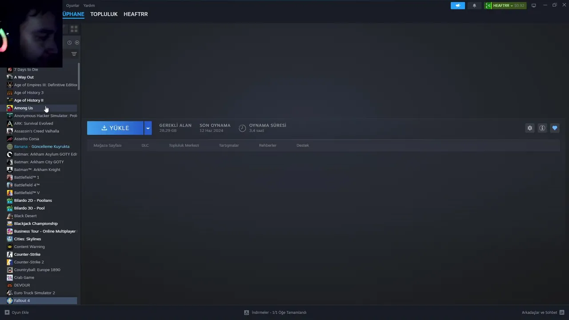Select the Crab Game icon
The image size is (569, 320).
(10, 278)
